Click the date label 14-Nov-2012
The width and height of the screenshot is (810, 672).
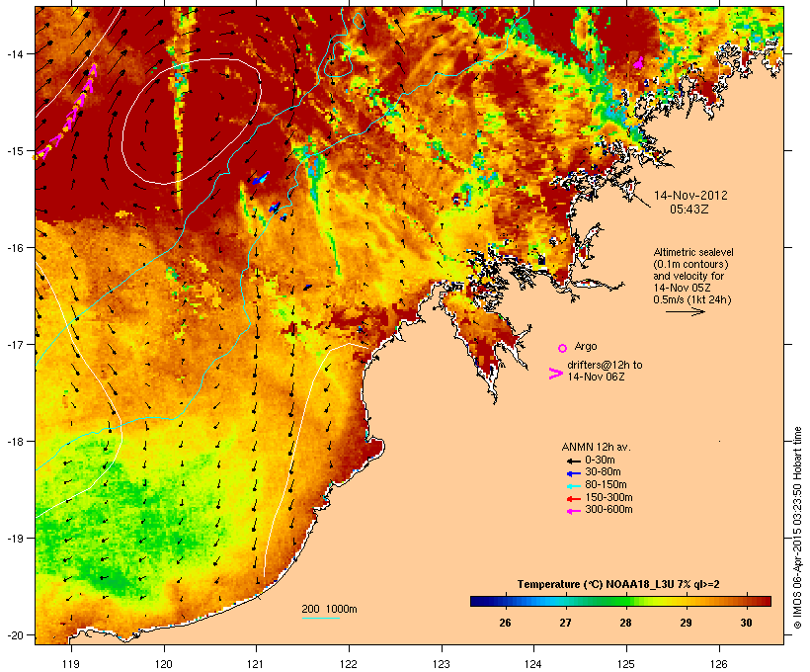[x=690, y=196]
